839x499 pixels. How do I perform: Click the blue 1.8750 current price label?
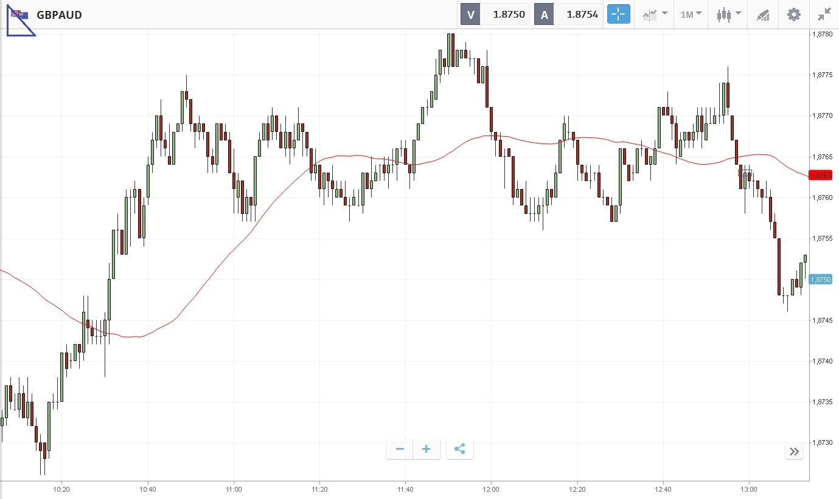point(820,279)
